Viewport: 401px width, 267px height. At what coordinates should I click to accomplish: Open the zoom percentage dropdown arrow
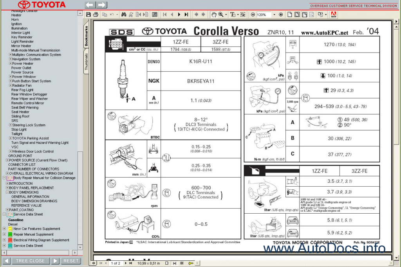pyautogui.click(x=274, y=15)
